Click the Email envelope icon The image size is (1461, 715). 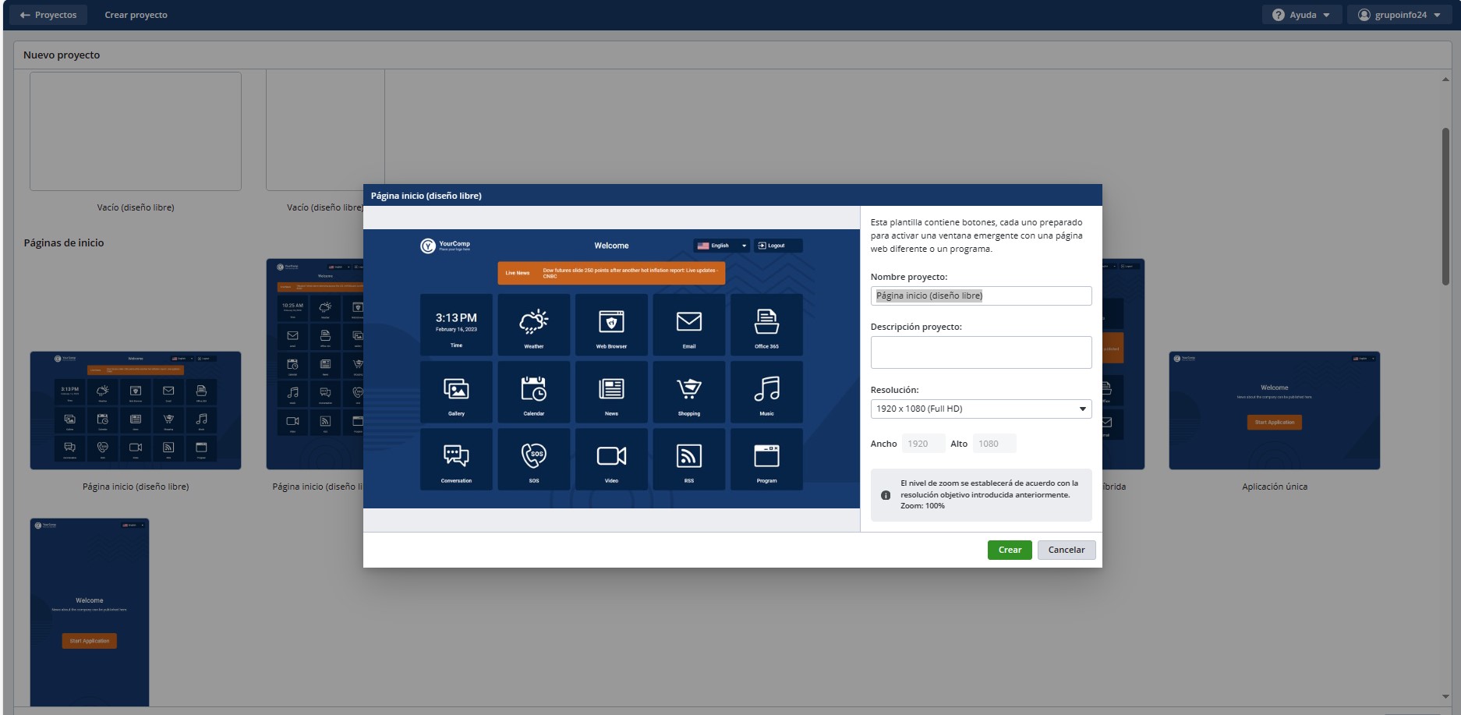[x=689, y=322]
